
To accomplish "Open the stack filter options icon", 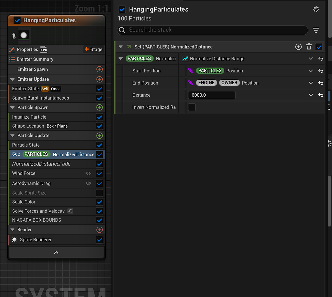I will click(316, 30).
